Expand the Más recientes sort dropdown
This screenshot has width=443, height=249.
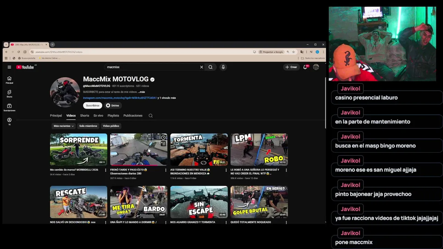click(x=64, y=126)
